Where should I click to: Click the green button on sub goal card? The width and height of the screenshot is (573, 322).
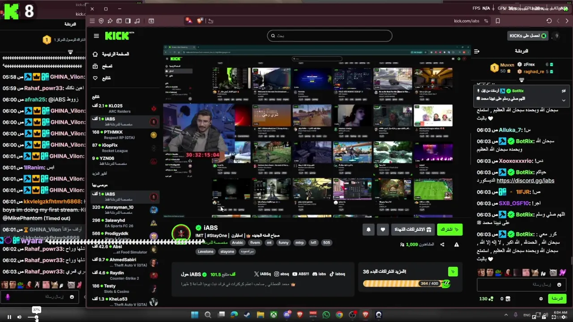pyautogui.click(x=453, y=271)
